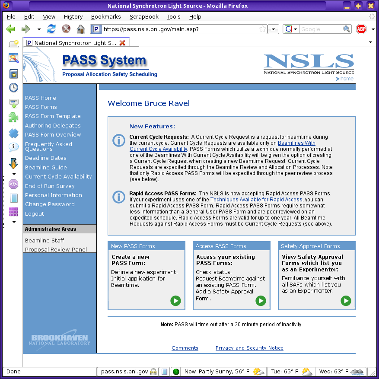
Task: Open the downloads sidebar icon
Action: tap(14, 103)
